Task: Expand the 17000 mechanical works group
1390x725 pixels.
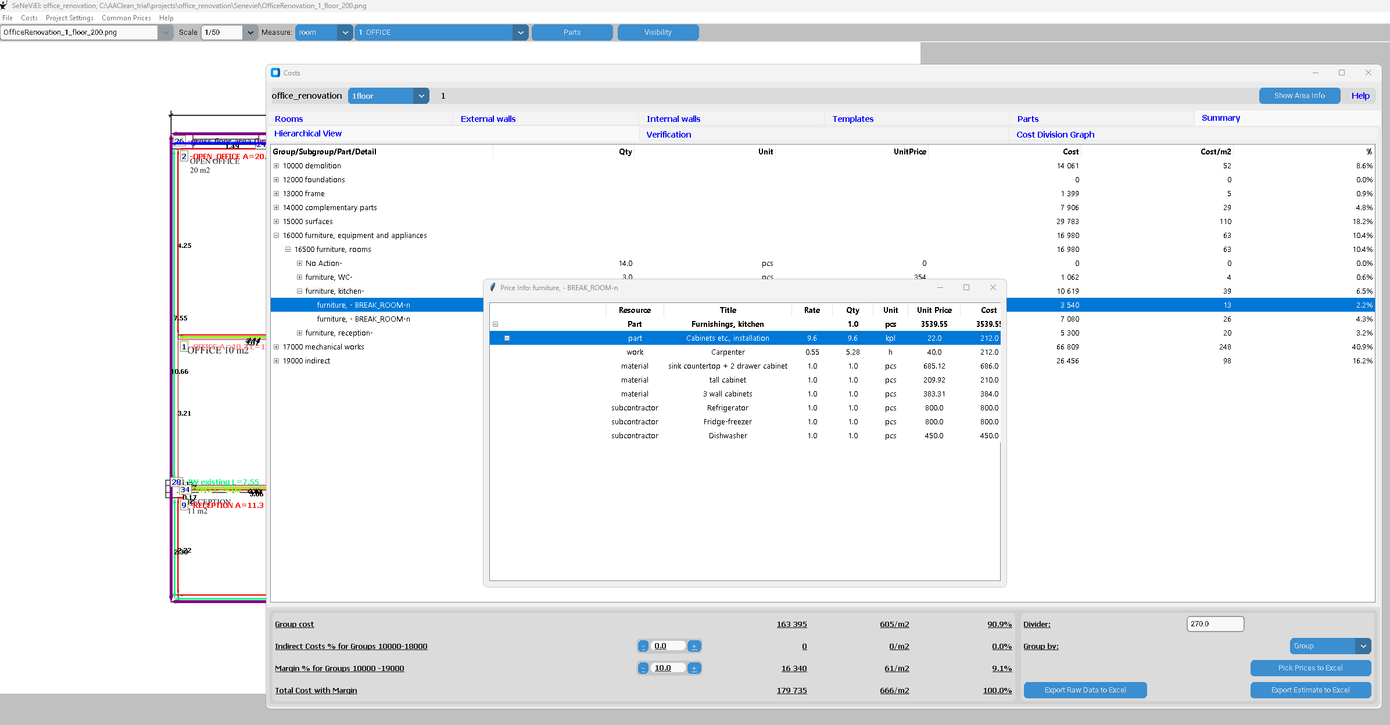Action: pyautogui.click(x=277, y=347)
